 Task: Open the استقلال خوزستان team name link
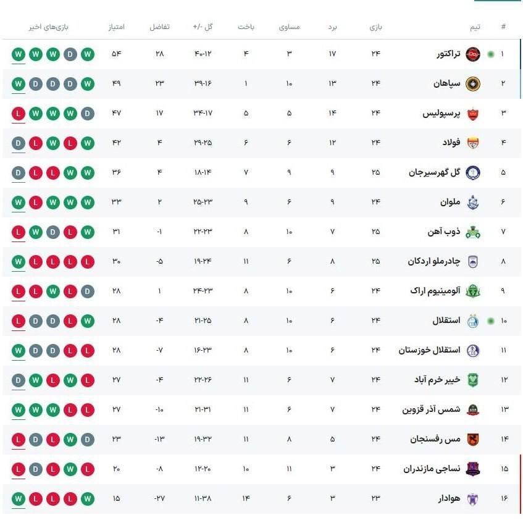click(x=429, y=350)
